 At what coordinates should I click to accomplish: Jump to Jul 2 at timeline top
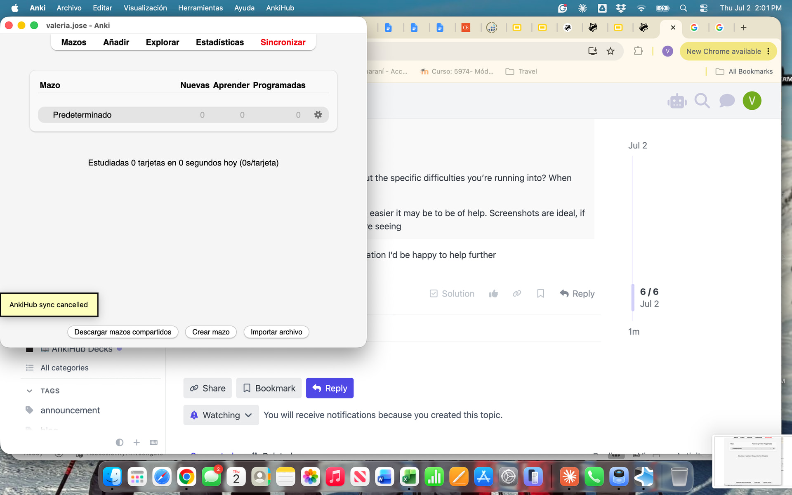tap(638, 145)
